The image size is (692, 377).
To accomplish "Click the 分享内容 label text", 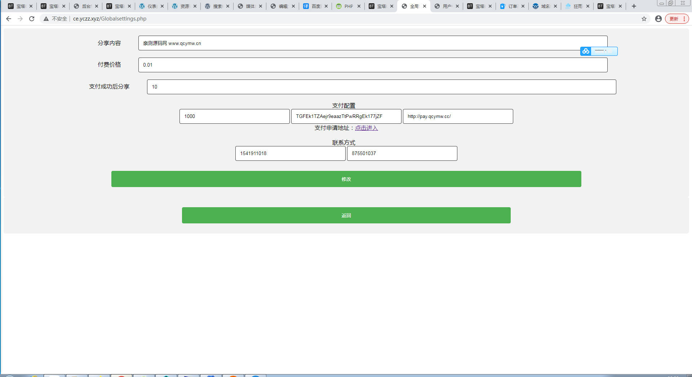I will pyautogui.click(x=109, y=43).
